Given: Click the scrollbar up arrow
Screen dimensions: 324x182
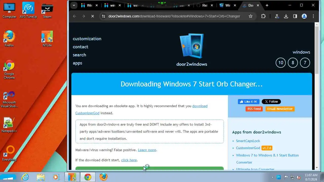Looking at the screenshot, I should pos(317,24).
